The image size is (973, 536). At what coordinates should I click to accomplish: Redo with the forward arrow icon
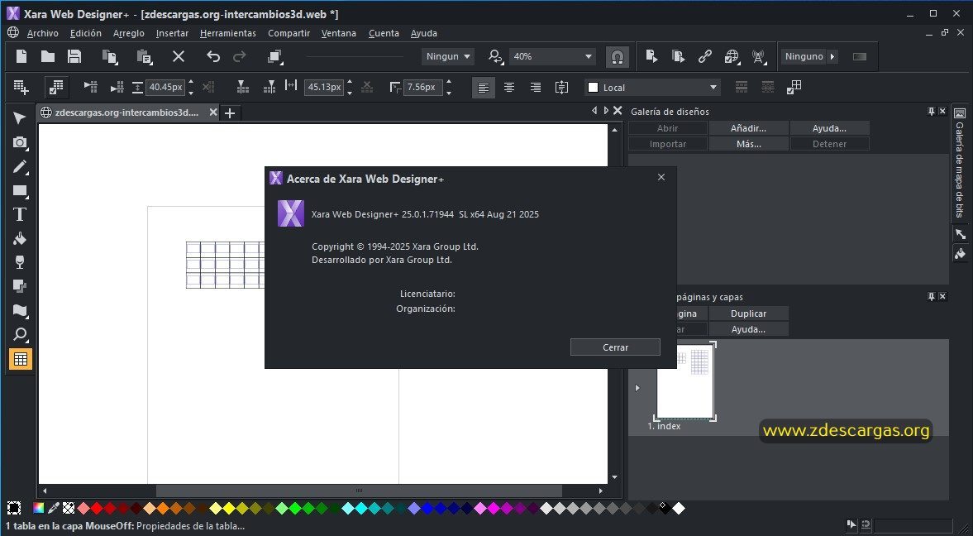pos(240,56)
